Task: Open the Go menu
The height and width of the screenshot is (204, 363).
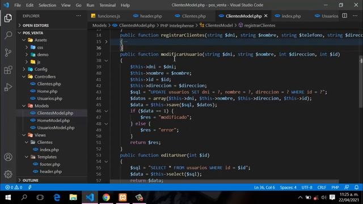Action: pos(78,5)
